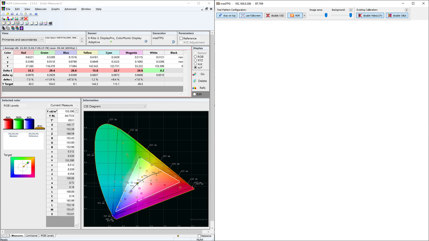The height and width of the screenshot is (241, 429).
Task: Click disable OSD in madTPG
Action: (x=274, y=15)
